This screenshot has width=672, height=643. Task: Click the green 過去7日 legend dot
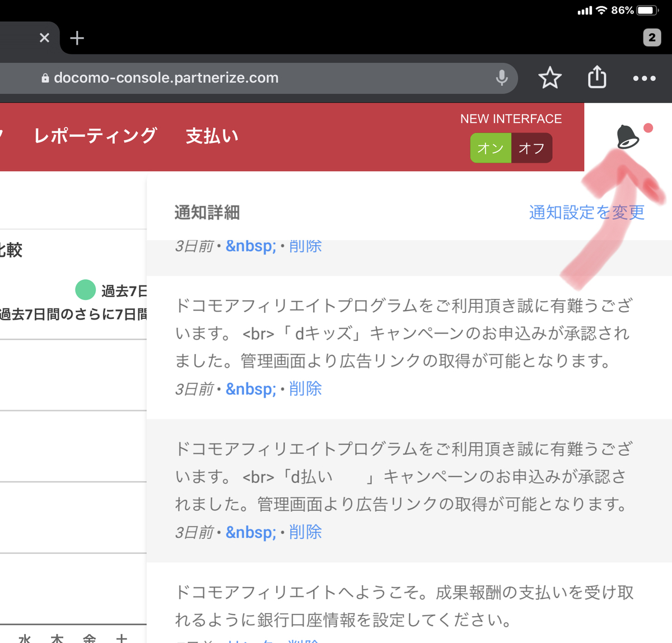85,290
